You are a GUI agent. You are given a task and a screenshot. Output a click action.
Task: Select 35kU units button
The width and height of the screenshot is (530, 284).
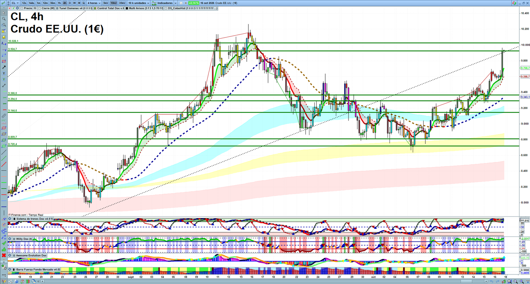(x=122, y=3)
